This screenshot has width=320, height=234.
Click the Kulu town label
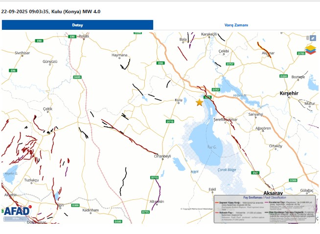click(x=178, y=100)
